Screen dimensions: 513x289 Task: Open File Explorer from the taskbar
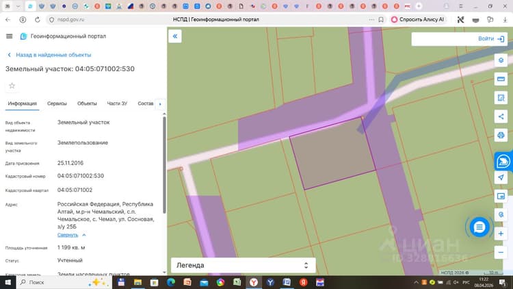click(137, 282)
